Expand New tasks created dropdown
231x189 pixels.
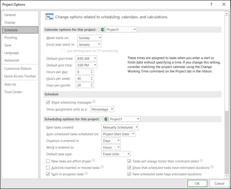[120, 127]
